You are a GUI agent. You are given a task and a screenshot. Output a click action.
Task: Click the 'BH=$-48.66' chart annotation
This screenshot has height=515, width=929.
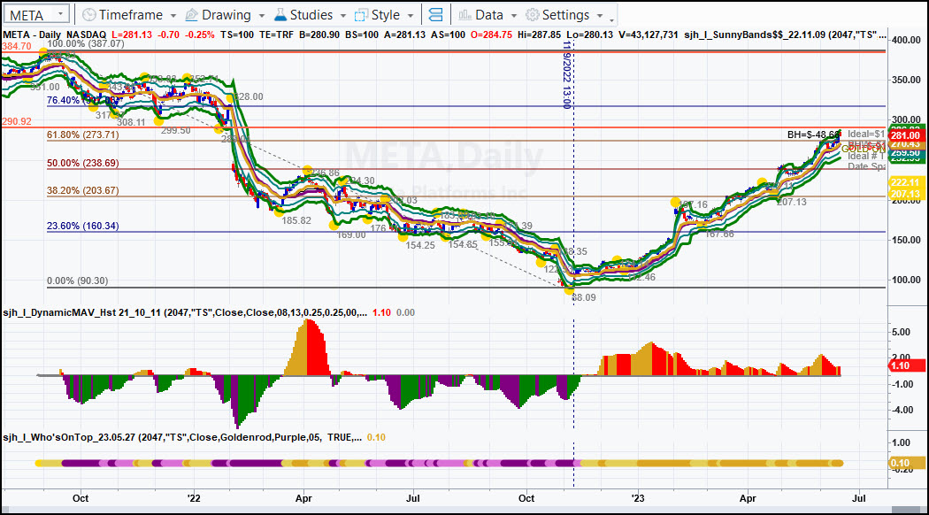pos(813,135)
